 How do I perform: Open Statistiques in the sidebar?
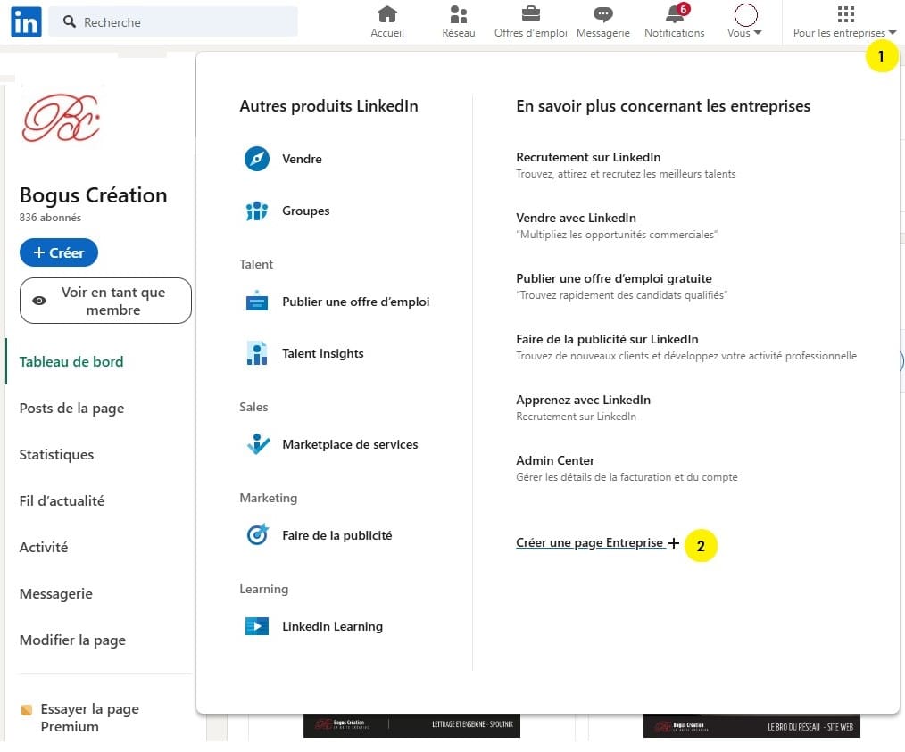pyautogui.click(x=56, y=454)
